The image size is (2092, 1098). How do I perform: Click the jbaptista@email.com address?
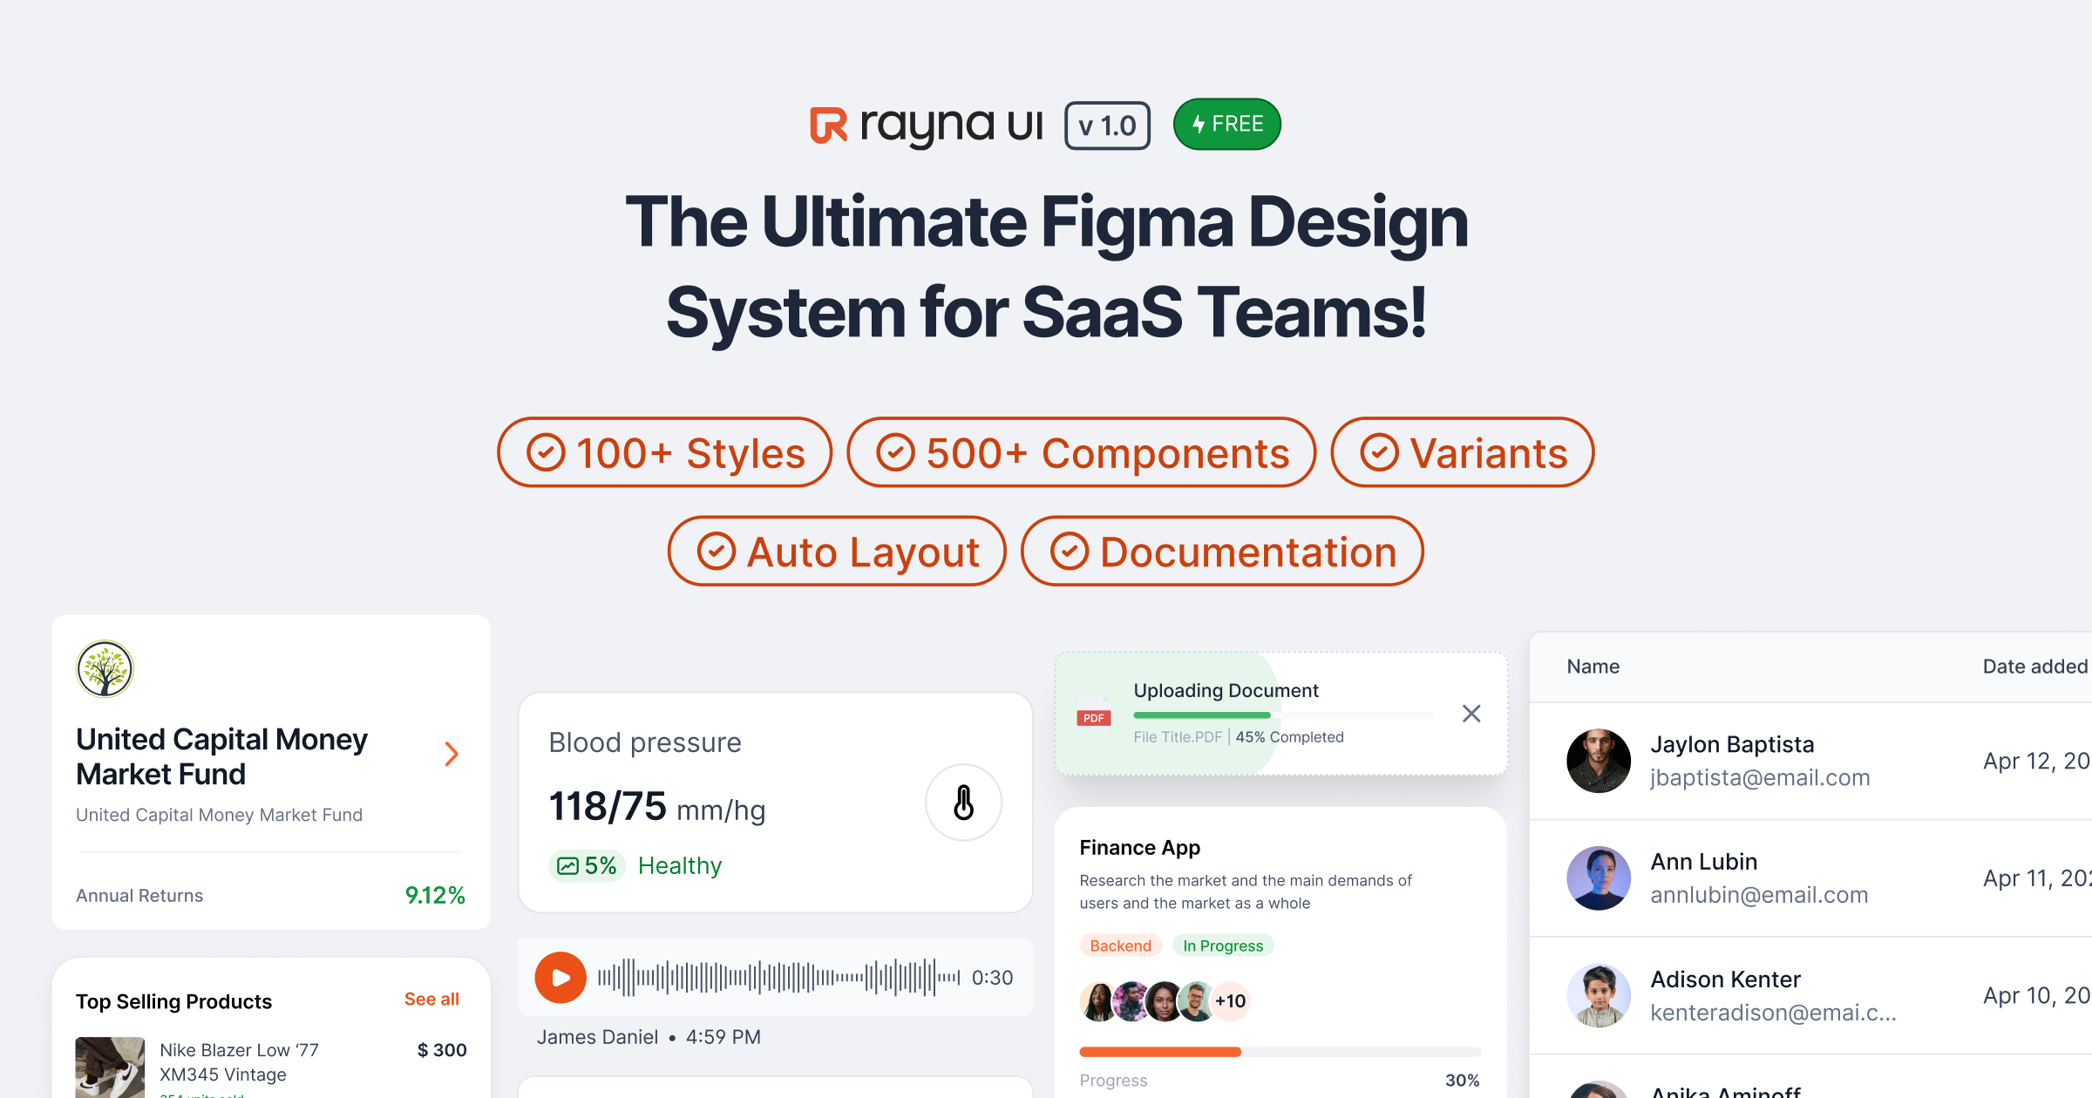(x=1760, y=777)
